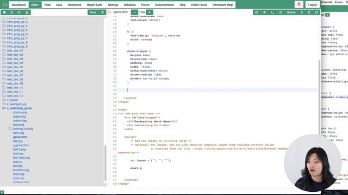Screen dimensions: 348x195
Task: Click Forum in the background window menu
Action: click(339, 2)
